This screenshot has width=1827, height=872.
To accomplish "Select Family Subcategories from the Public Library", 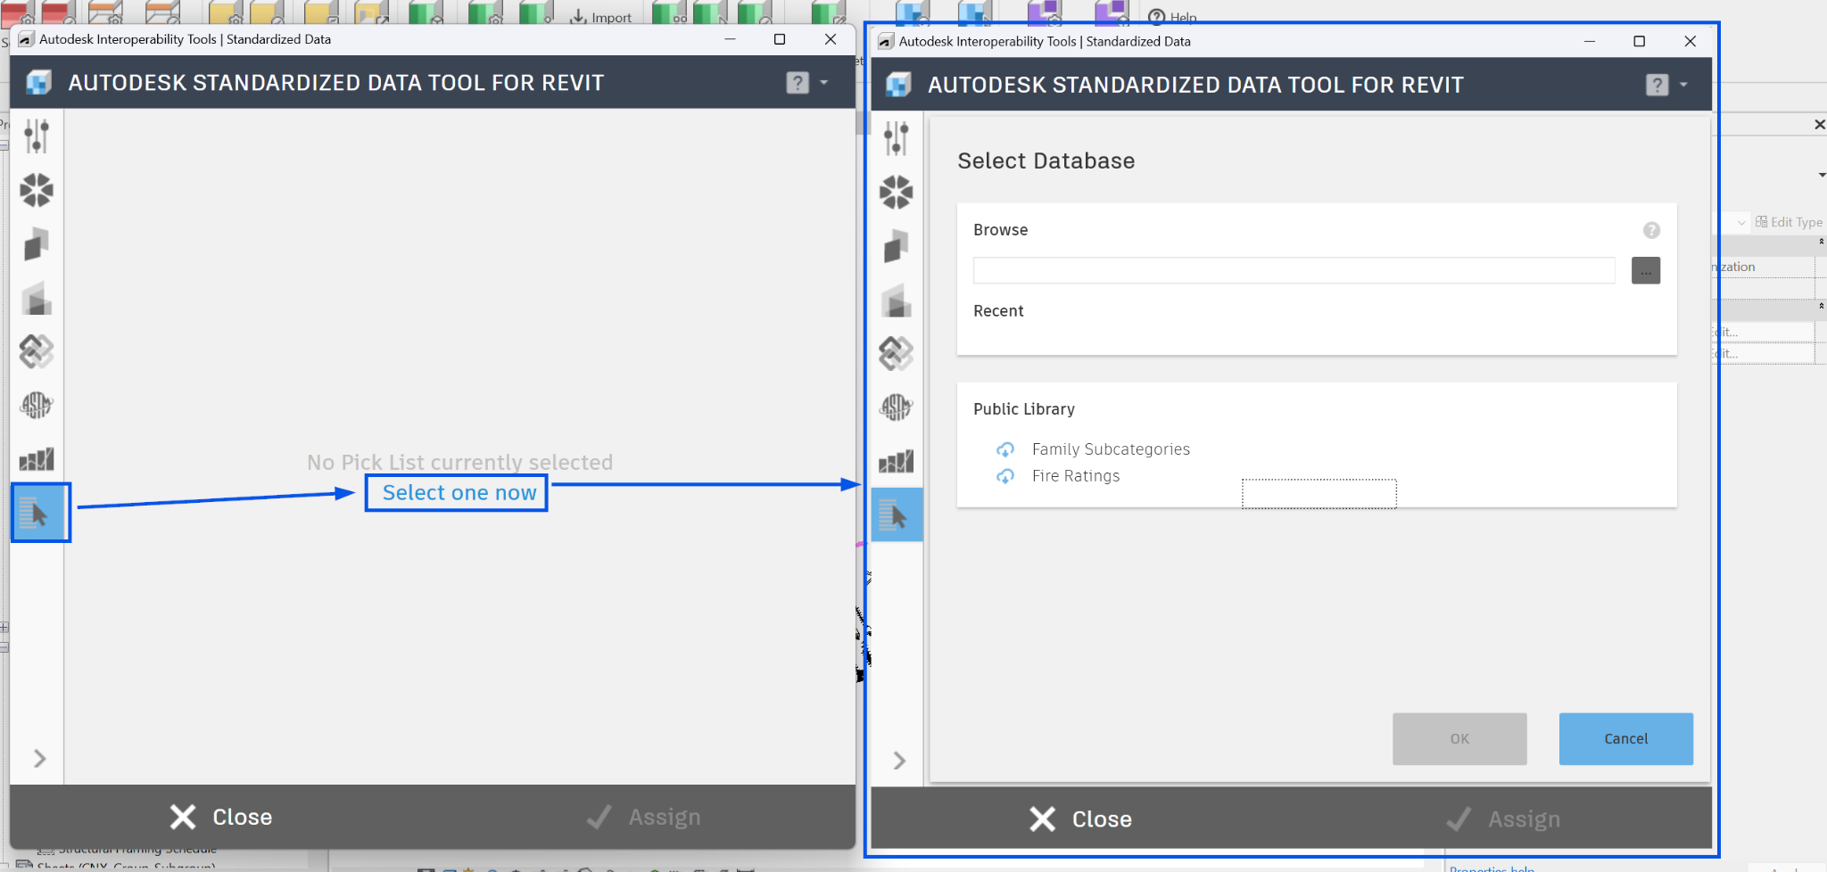I will pos(1111,449).
